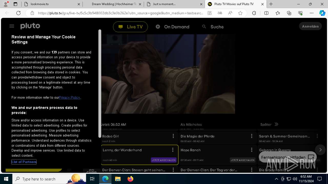Select the Rodeo Girl program
This screenshot has height=184, width=328.
tap(140, 138)
